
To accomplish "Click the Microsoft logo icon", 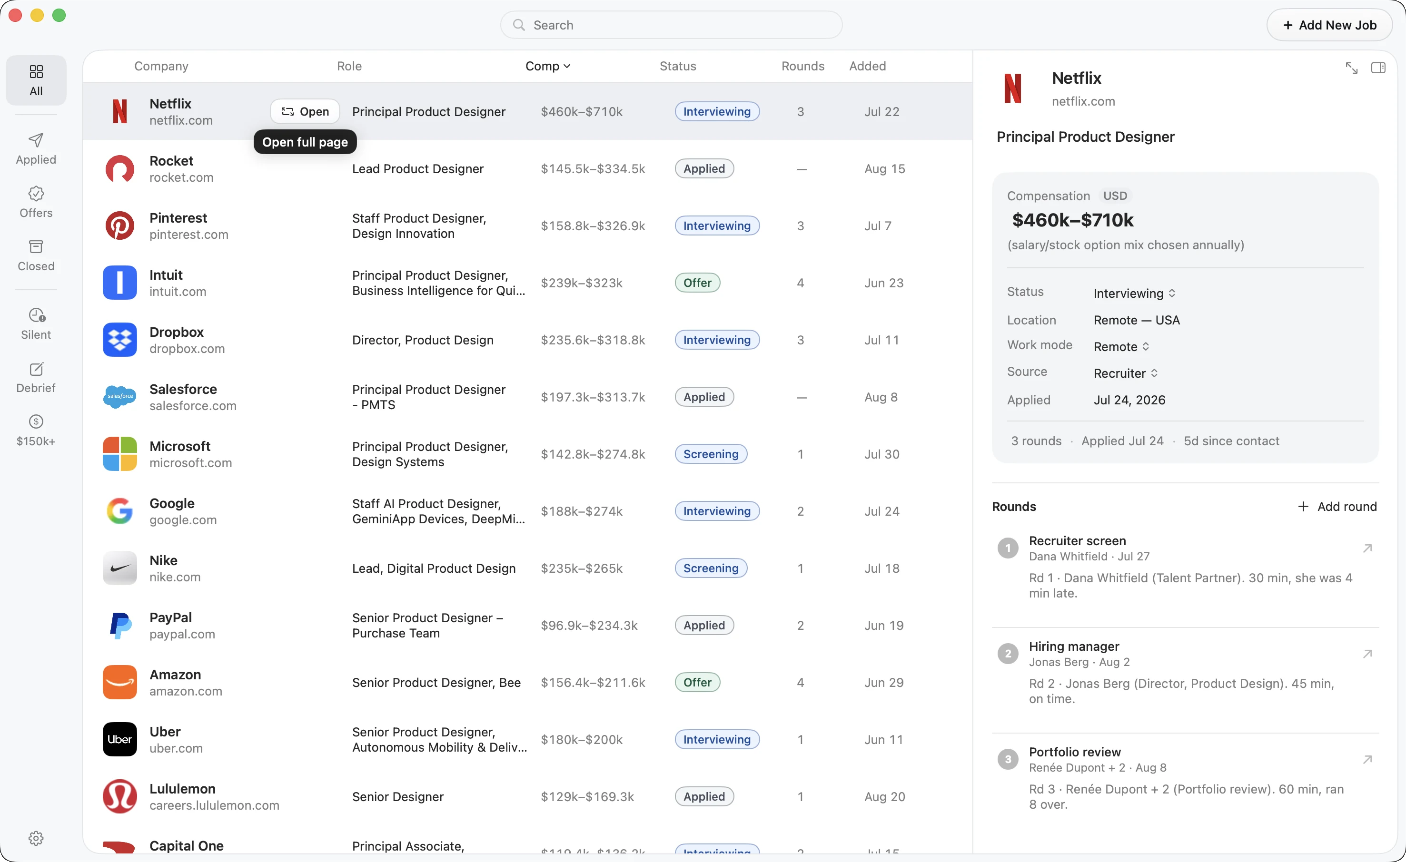I will [120, 454].
